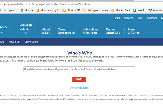The height and width of the screenshot is (109, 163).
Task: Follow the Donate link
Action: click(x=128, y=18)
